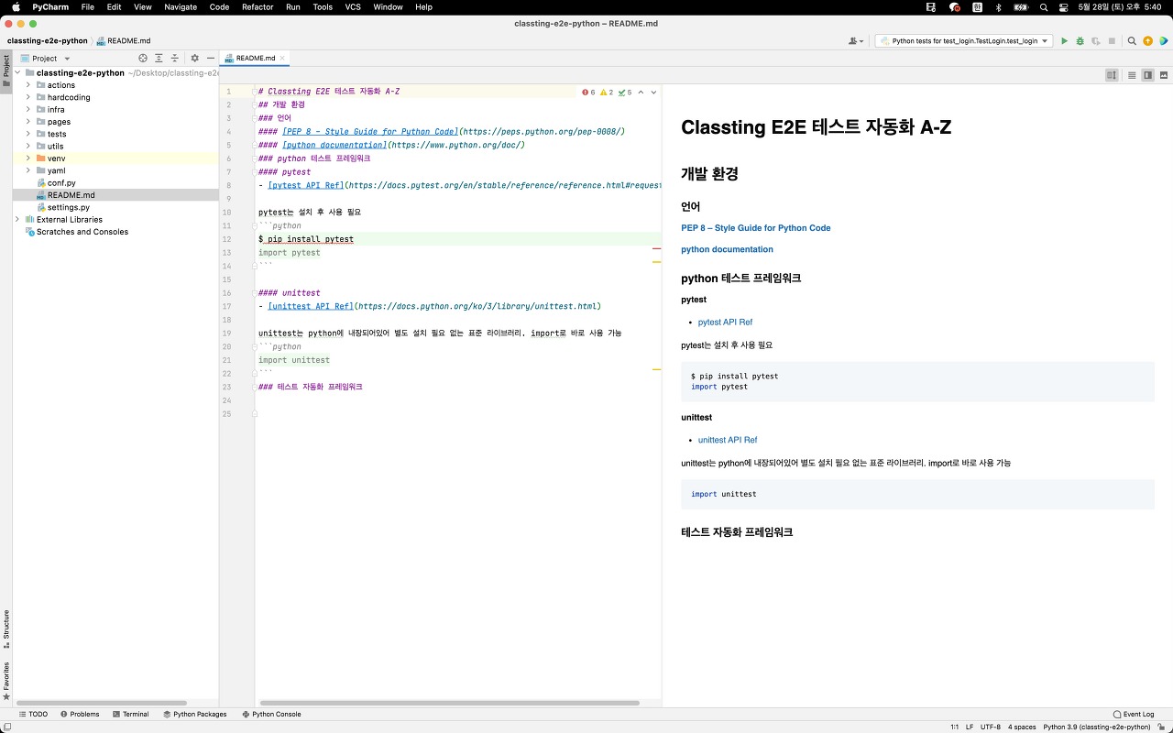Open the multicolored JetBrains icon in the toolbar
1173x733 pixels.
[x=1163, y=41]
